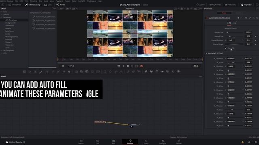Add a Blur node from the toolbar
Screen dimensions: 259x145
click(x=69, y=72)
